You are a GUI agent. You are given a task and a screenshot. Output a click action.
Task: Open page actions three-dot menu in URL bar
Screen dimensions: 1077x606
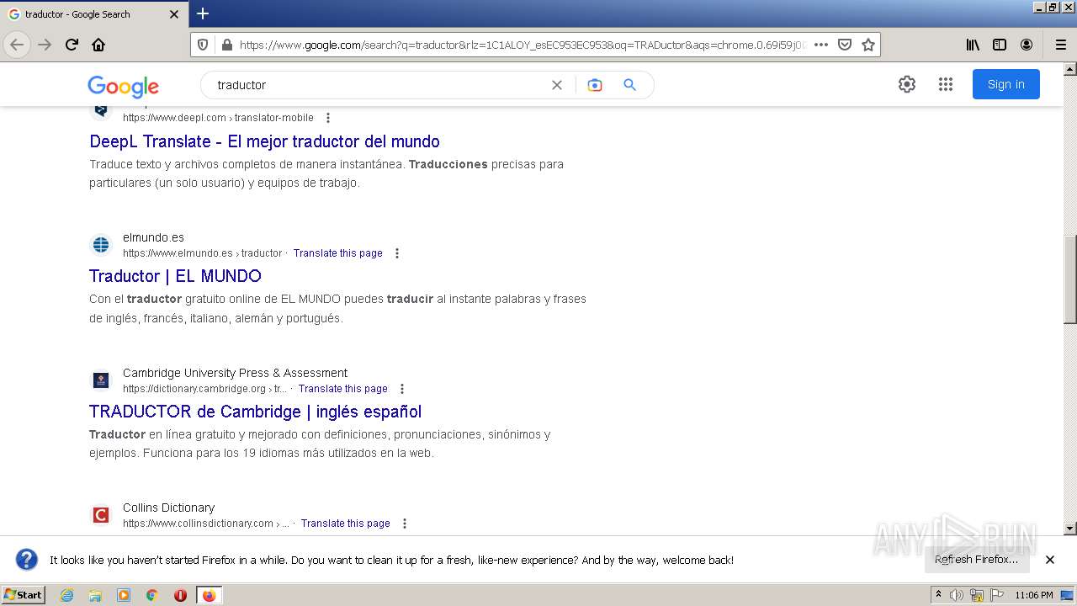pyautogui.click(x=821, y=45)
